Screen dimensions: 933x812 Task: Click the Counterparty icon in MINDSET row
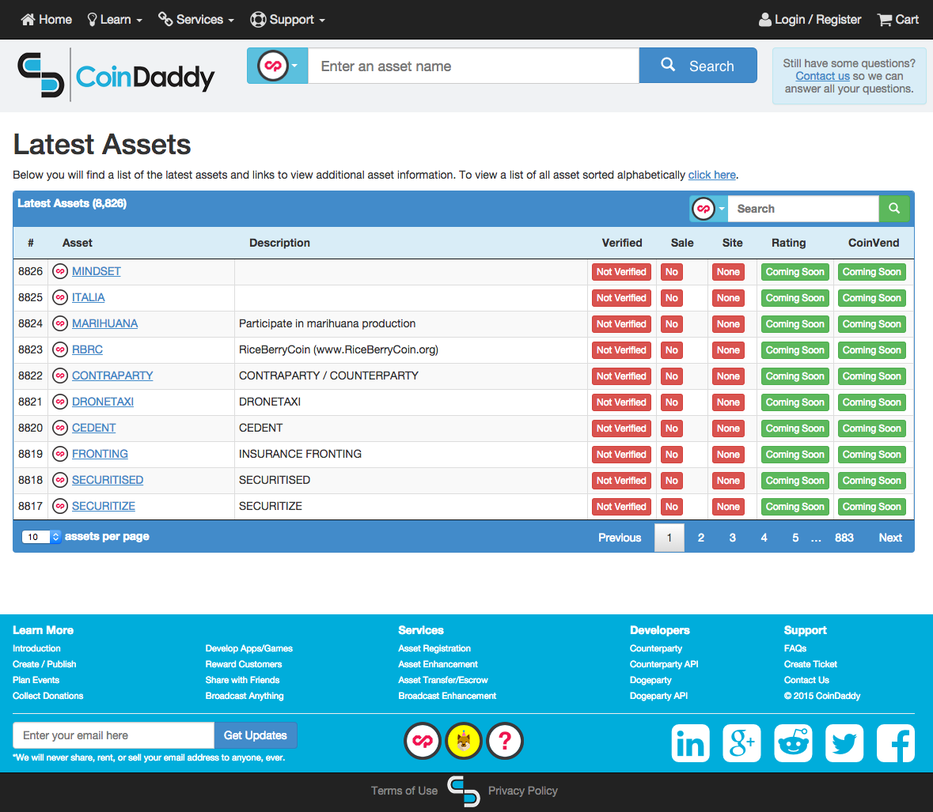60,272
